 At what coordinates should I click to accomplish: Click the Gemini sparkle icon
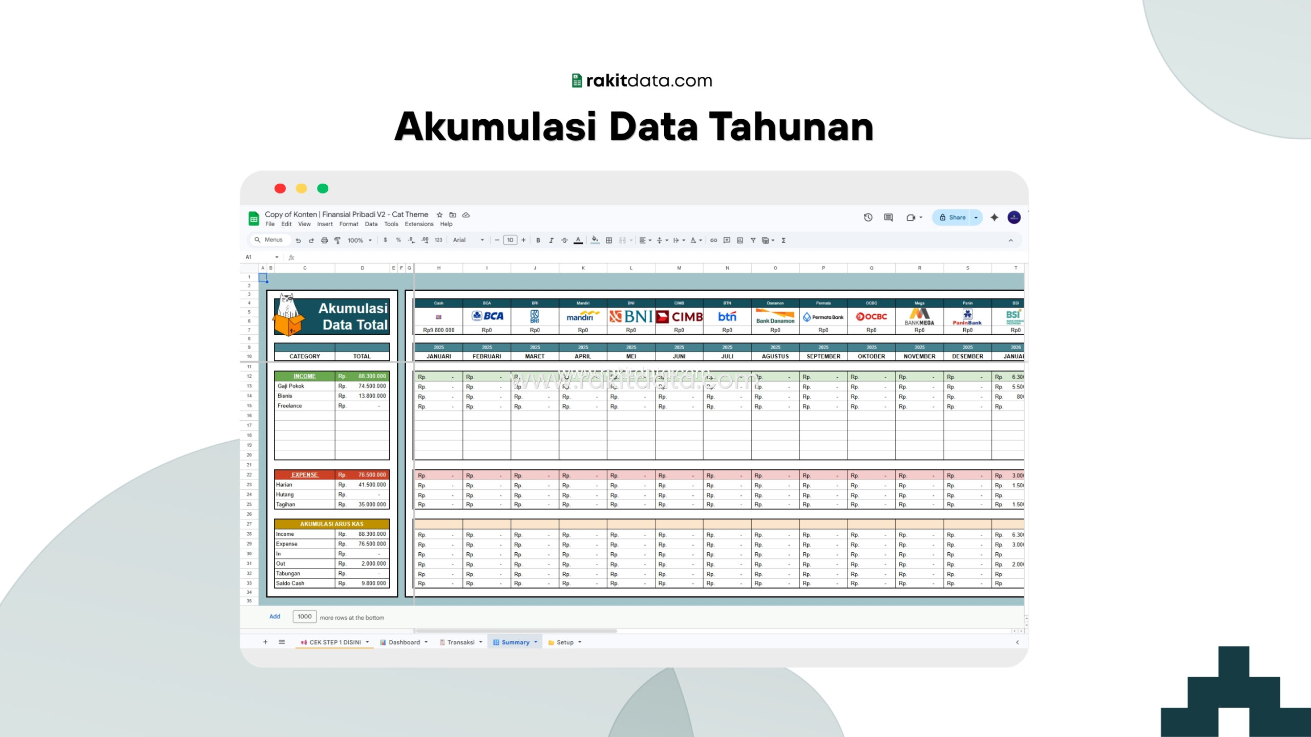tap(995, 218)
